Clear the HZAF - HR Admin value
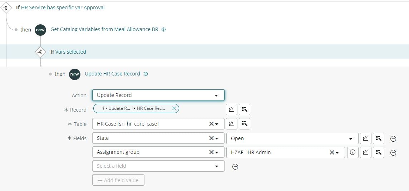This screenshot has width=409, height=191. click(332, 152)
